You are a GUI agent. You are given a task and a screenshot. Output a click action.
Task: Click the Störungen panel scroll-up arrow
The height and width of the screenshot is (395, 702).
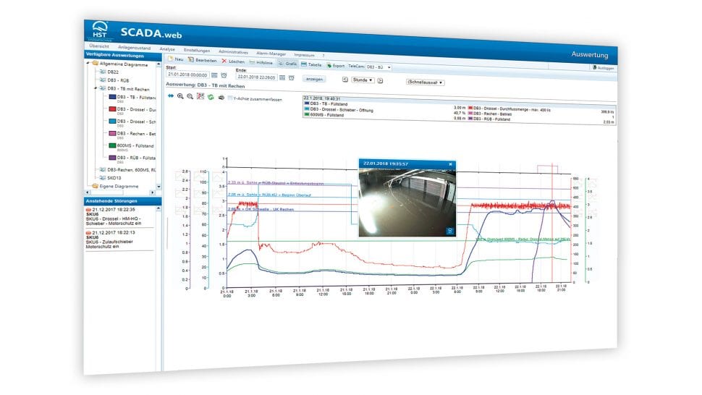pyautogui.click(x=158, y=208)
